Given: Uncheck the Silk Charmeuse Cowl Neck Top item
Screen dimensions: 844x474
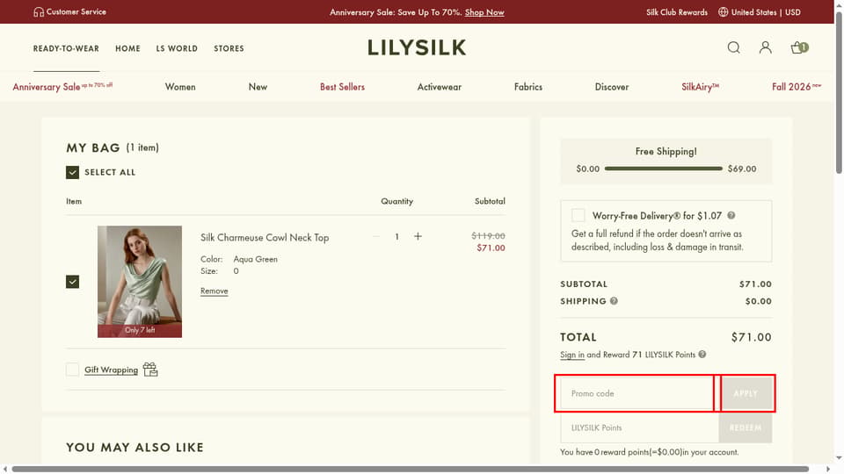Looking at the screenshot, I should pyautogui.click(x=73, y=282).
